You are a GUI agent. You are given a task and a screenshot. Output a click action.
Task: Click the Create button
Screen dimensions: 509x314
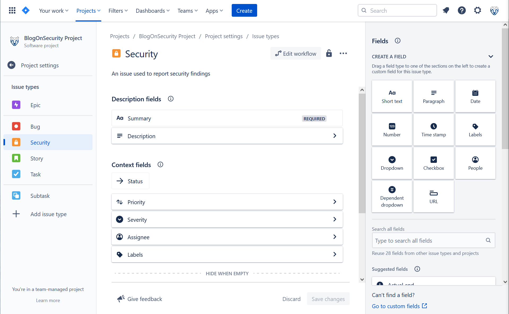244,10
